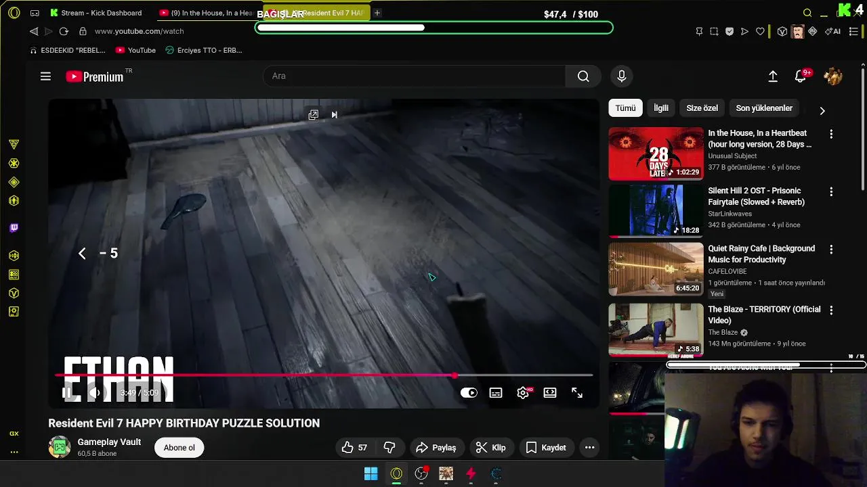Open options for Silent Hill 2 OST video

coord(831,191)
